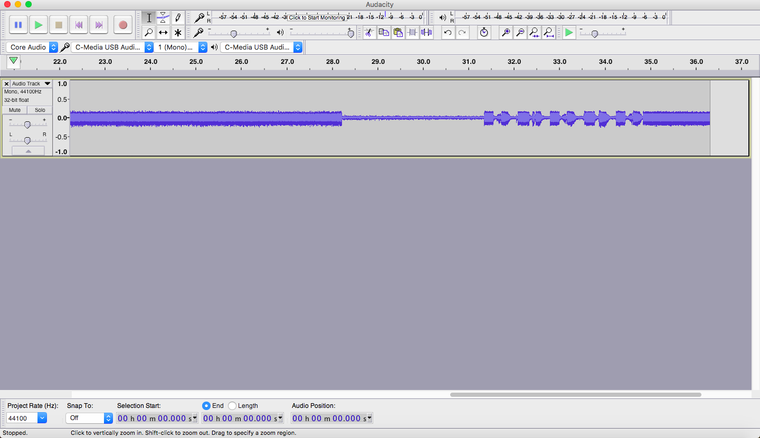Select the Zoom magnifier tool
The image size is (760, 438).
[x=149, y=33]
